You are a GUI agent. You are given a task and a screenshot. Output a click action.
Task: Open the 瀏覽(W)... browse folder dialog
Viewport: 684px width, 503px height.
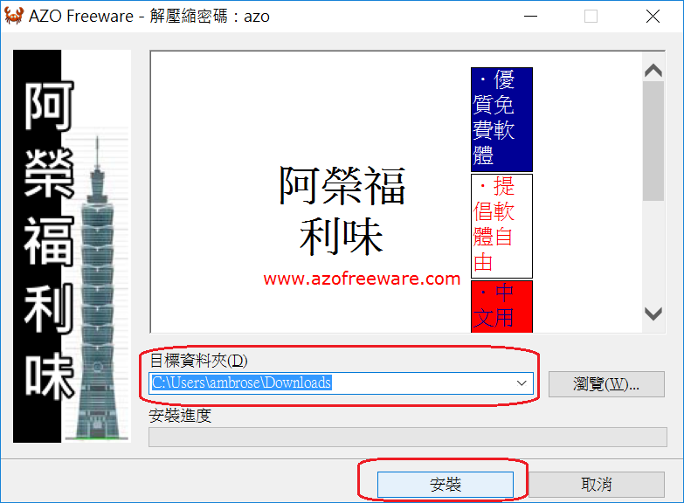[x=606, y=384]
